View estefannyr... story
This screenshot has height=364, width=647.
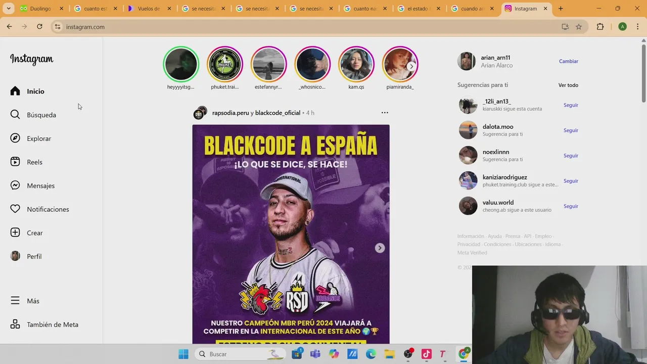click(268, 64)
